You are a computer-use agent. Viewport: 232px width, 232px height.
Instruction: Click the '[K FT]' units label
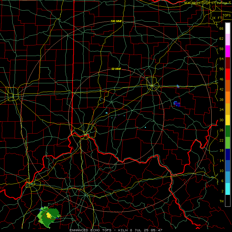coord(218,18)
